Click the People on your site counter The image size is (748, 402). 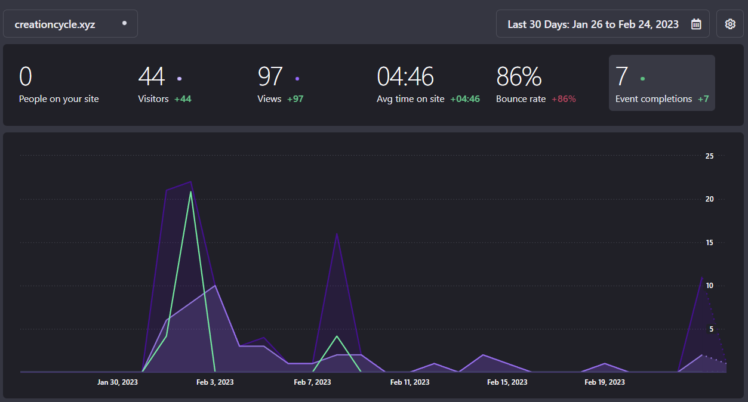point(58,84)
